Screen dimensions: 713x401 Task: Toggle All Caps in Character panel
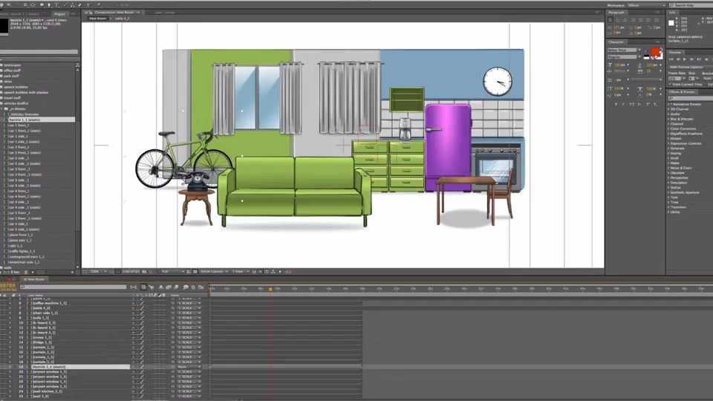click(631, 104)
